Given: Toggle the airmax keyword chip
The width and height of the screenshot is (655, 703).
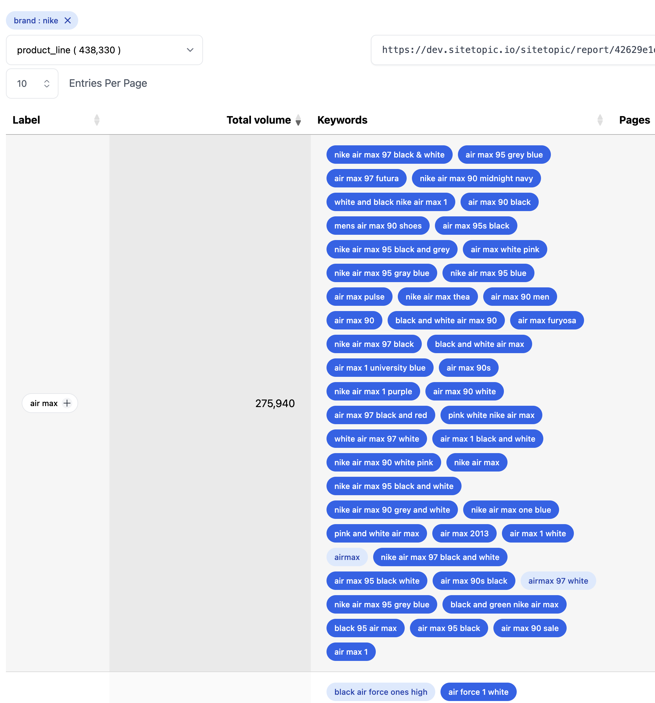Looking at the screenshot, I should 347,556.
